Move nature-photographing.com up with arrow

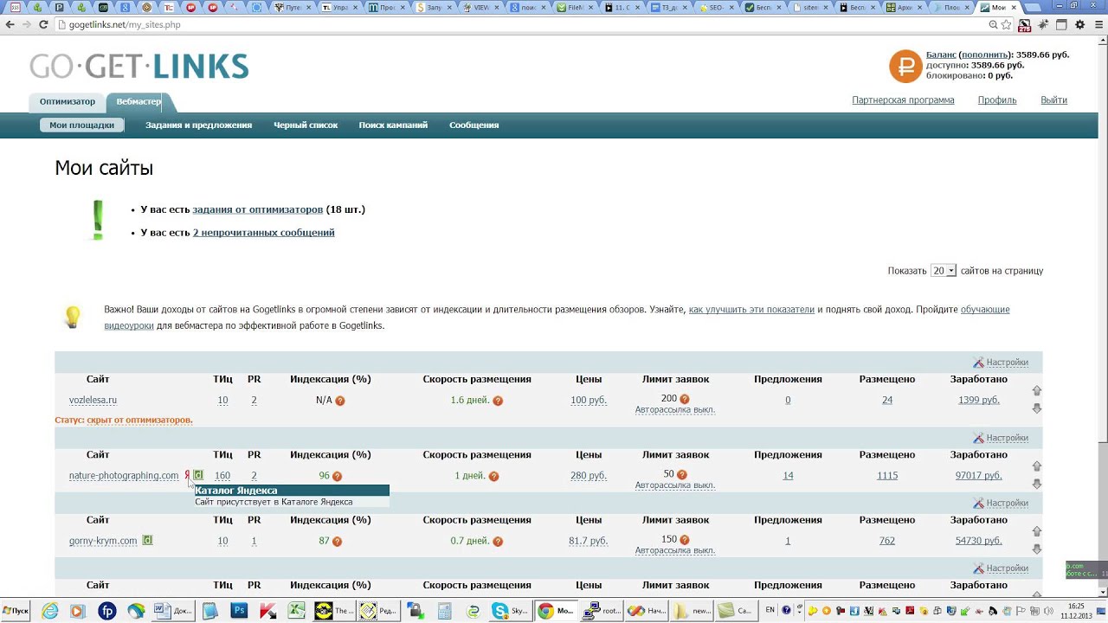pos(1036,466)
